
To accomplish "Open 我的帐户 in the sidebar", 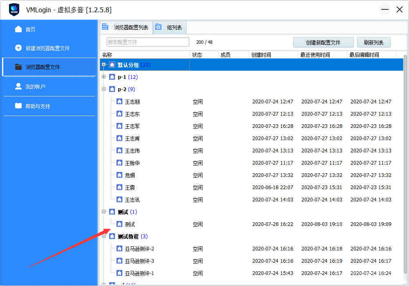I will 35,87.
